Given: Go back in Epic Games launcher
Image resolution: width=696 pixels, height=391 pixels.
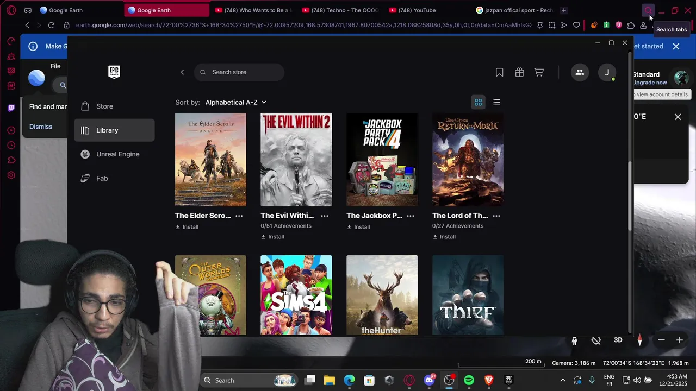Looking at the screenshot, I should coord(182,72).
